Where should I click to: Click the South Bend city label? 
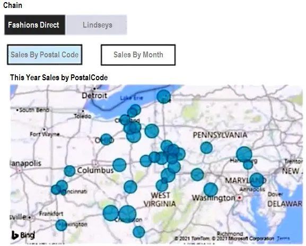point(34,110)
